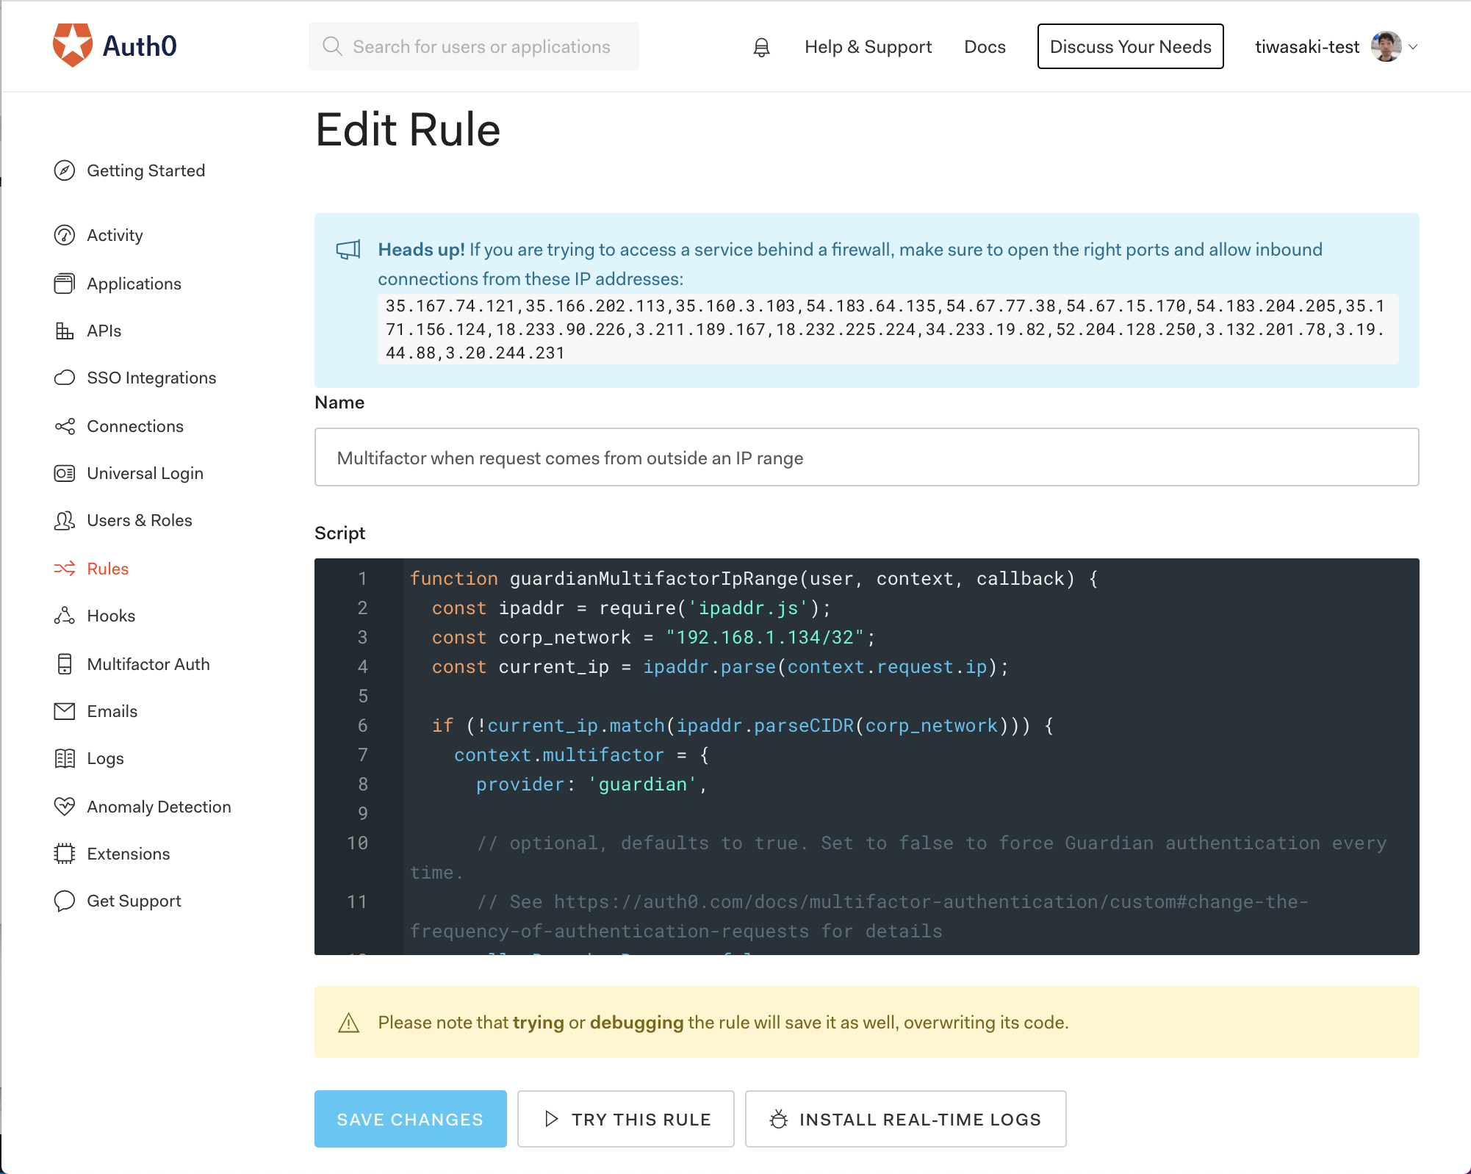The image size is (1471, 1174).
Task: Expand the tiwasaki-test account chevron
Action: click(1413, 47)
